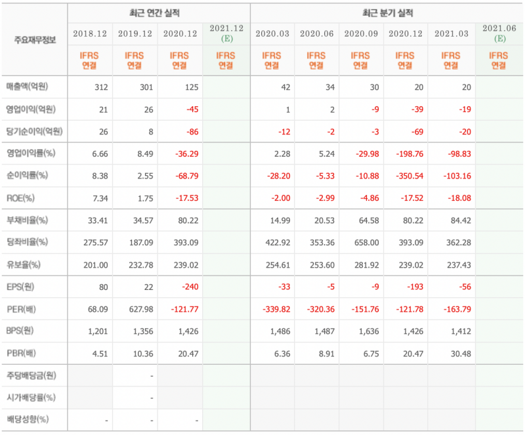Click the -69 quarterly net income value
The image size is (525, 435).
click(x=417, y=132)
